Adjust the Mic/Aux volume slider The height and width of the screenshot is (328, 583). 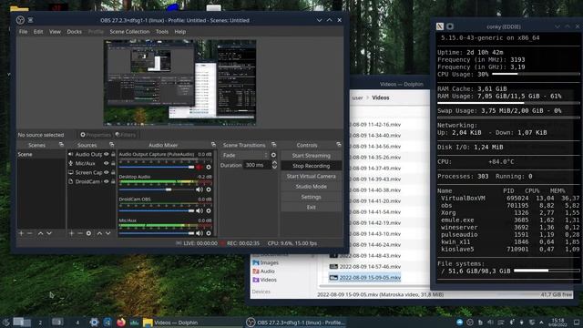point(157,233)
